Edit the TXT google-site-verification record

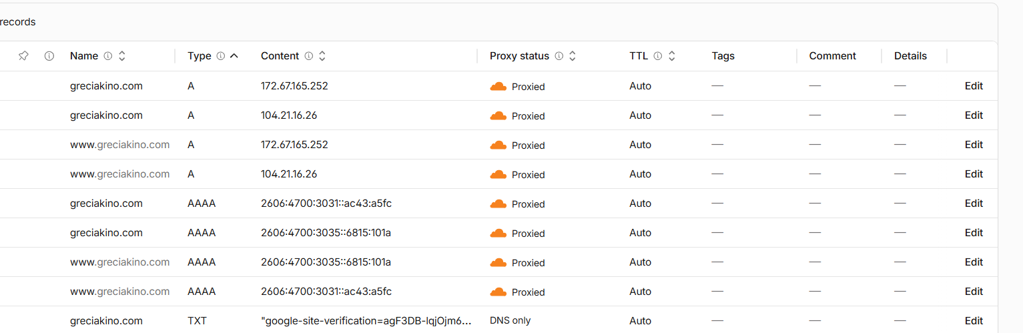point(974,321)
